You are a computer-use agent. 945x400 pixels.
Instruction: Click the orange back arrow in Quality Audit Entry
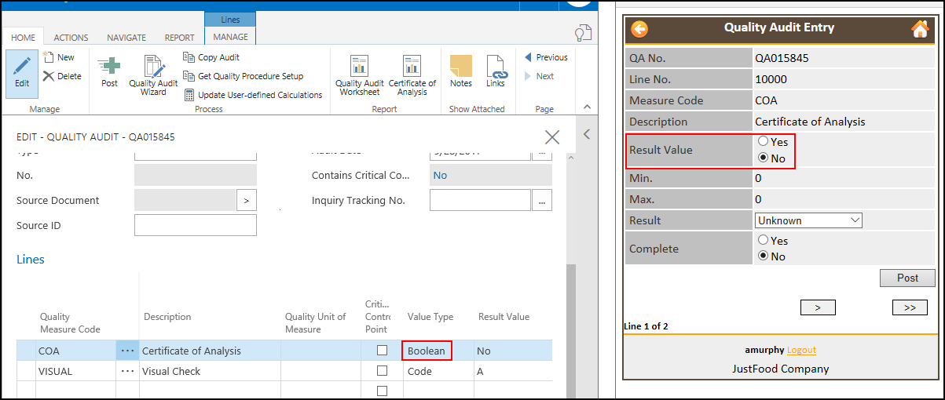(x=639, y=29)
